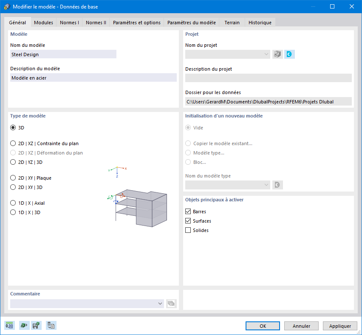
Task: Click the Description du modèle field
Action: click(93, 78)
